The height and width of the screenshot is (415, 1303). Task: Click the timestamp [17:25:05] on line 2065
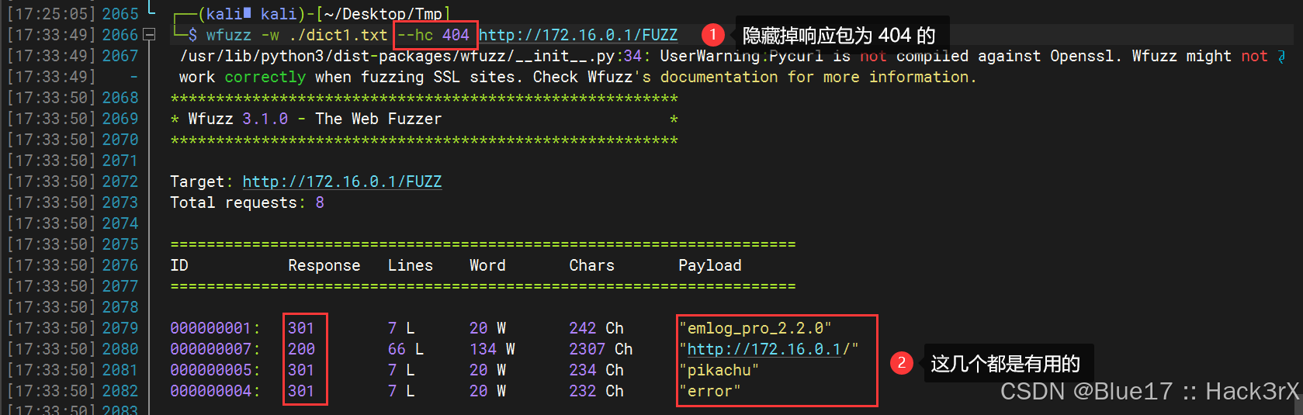tap(51, 14)
